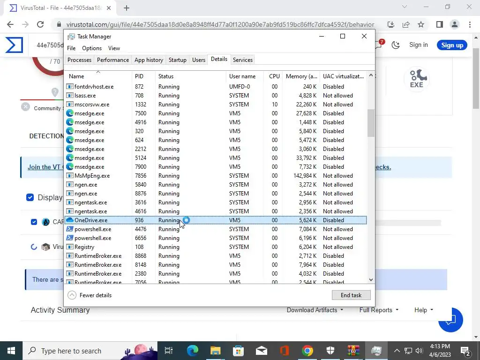Click the network tray icon
Viewport: 480px width, 360px height.
408,351
